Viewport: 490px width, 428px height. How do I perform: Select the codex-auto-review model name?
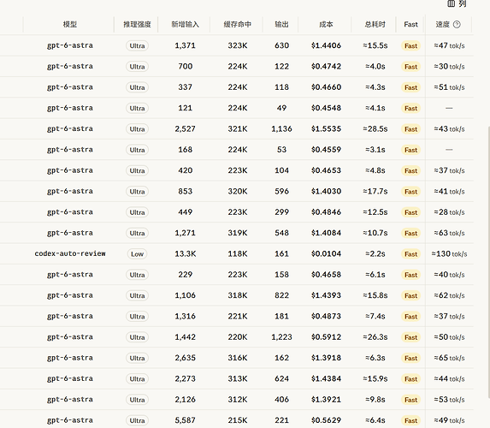point(70,253)
